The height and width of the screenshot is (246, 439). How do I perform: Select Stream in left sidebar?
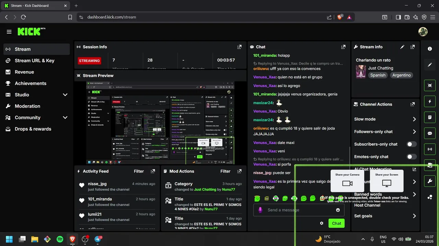coord(36,49)
